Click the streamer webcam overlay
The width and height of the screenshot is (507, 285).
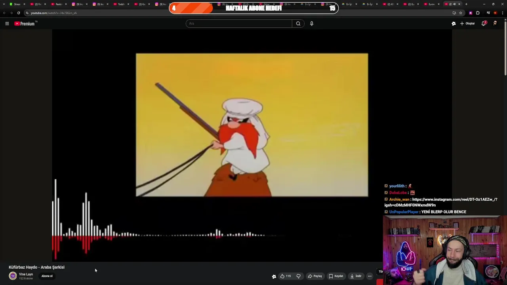click(x=445, y=250)
